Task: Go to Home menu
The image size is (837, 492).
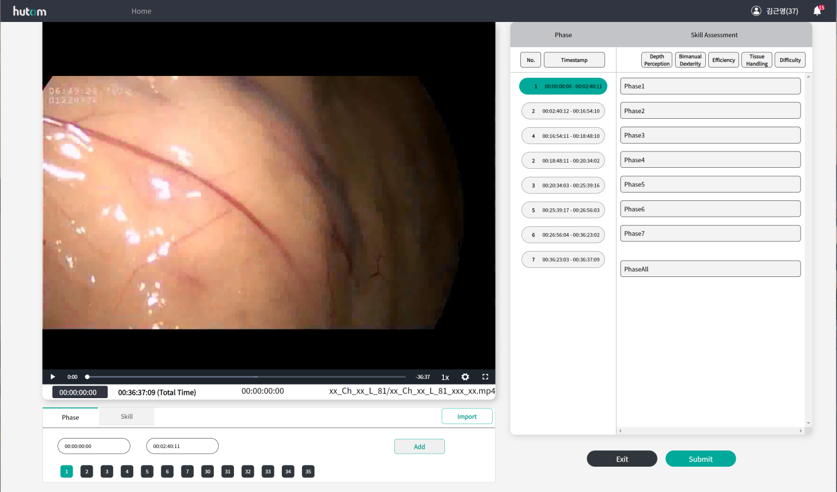Action: click(x=141, y=11)
